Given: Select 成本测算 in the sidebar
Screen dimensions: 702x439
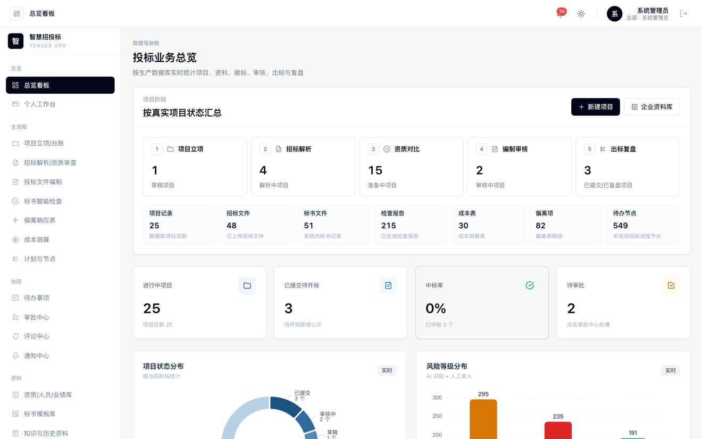Looking at the screenshot, I should point(60,240).
